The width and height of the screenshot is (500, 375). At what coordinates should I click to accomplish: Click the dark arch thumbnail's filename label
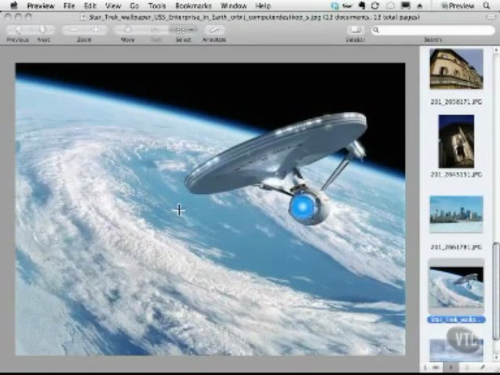pos(456,175)
